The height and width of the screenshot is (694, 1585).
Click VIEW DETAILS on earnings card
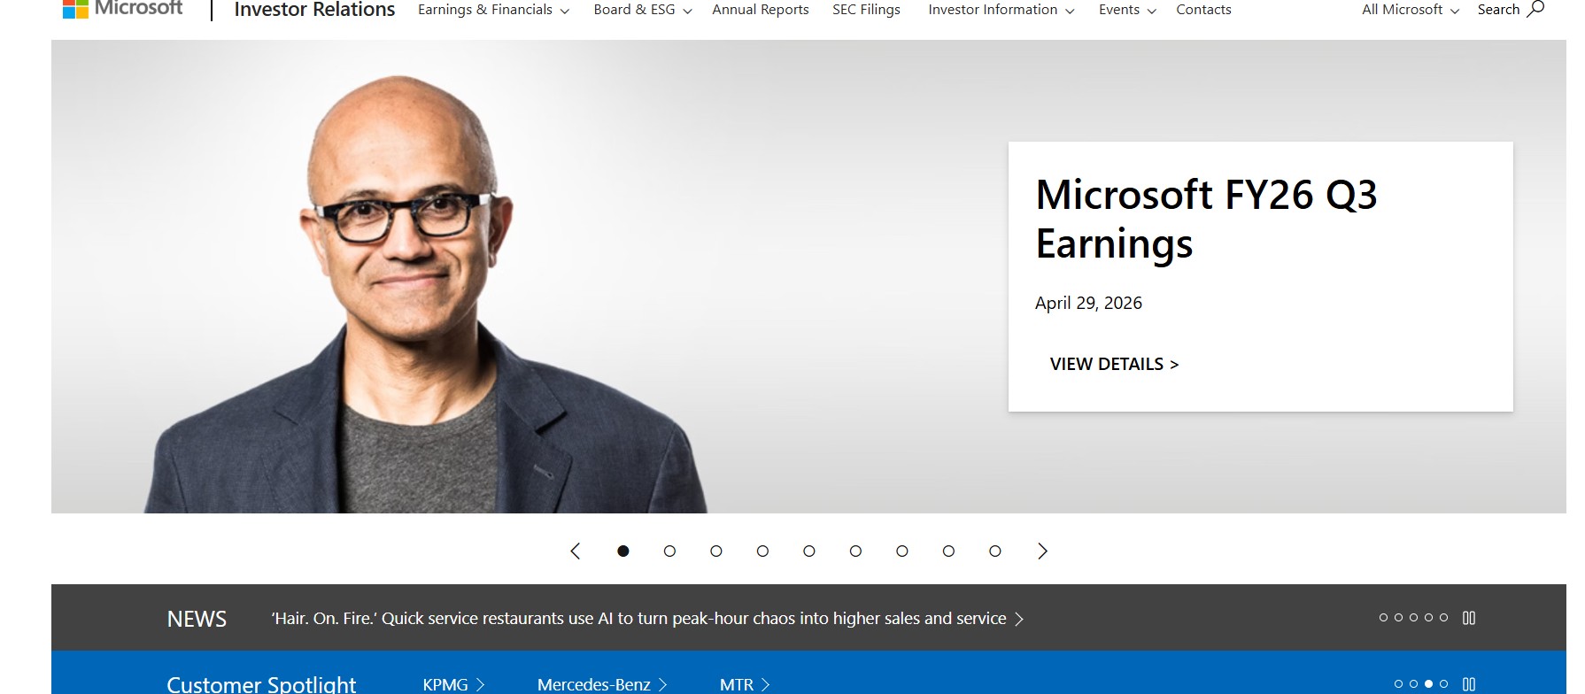click(1114, 364)
